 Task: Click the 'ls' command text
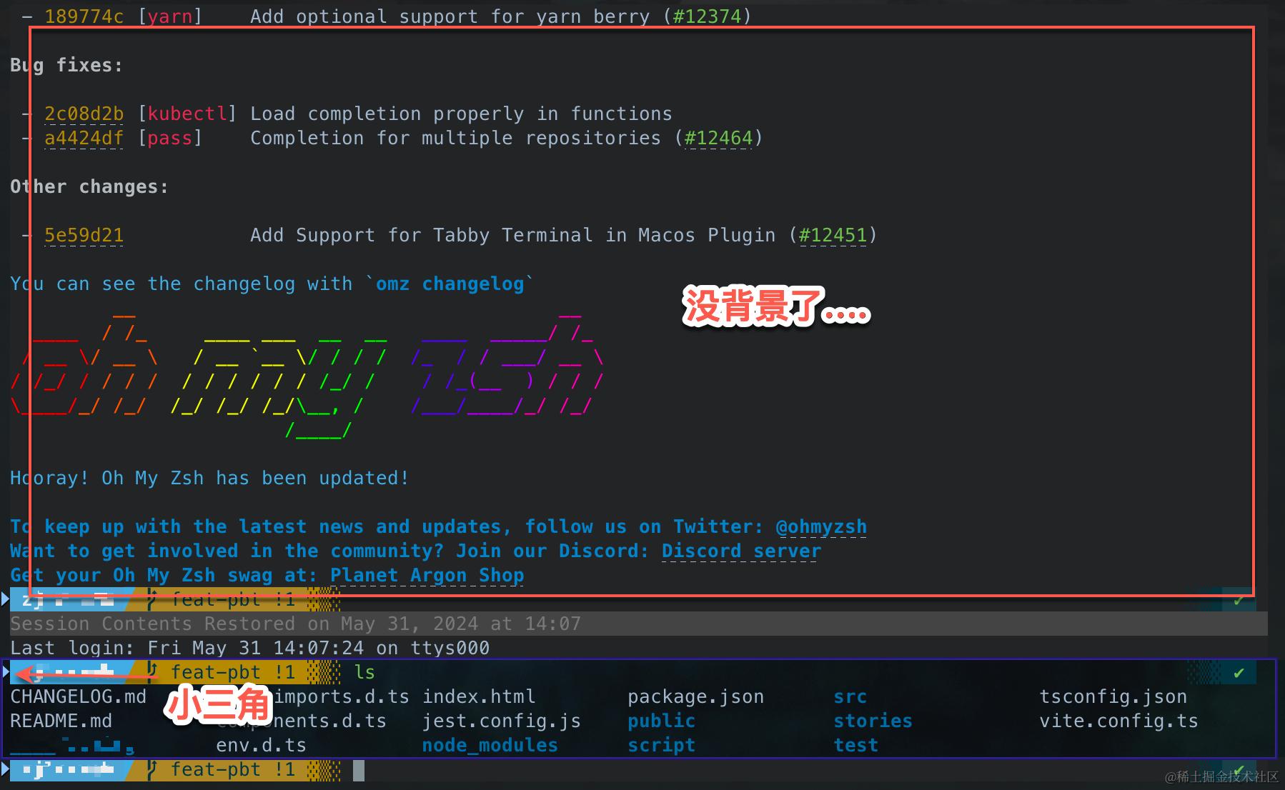[364, 672]
